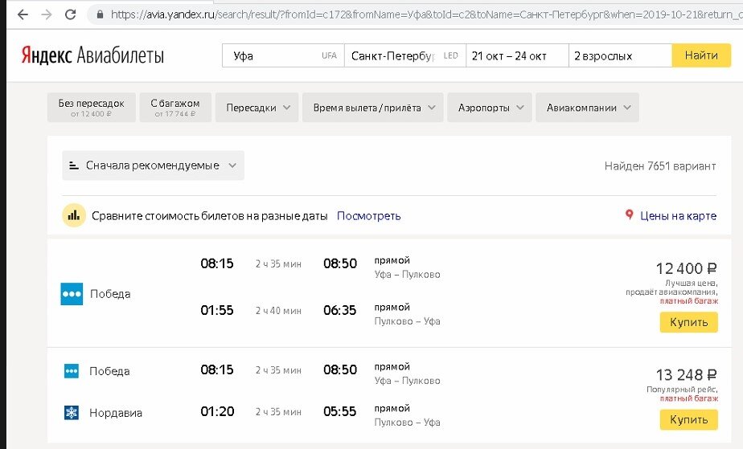743x449 pixels.
Task: Click the Победа airline logo in first result
Action: [72, 294]
